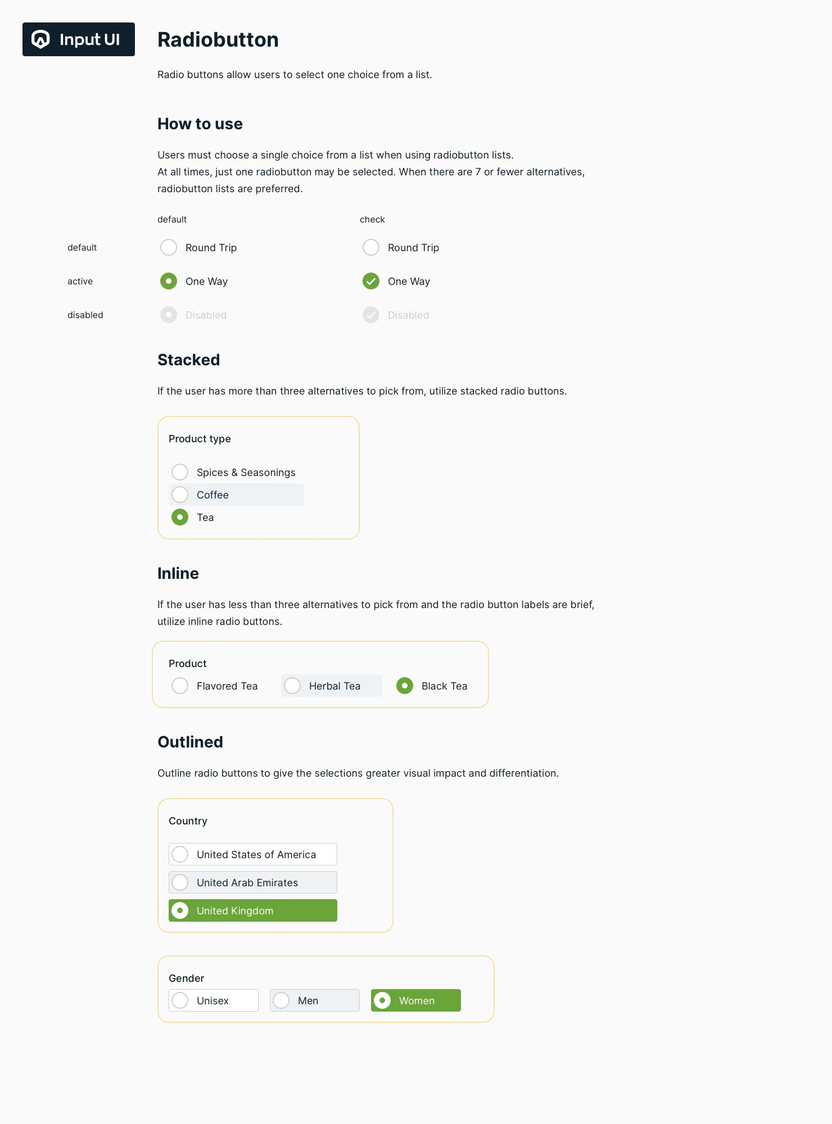
Task: Select the default-style One Way radio button
Action: click(x=169, y=281)
